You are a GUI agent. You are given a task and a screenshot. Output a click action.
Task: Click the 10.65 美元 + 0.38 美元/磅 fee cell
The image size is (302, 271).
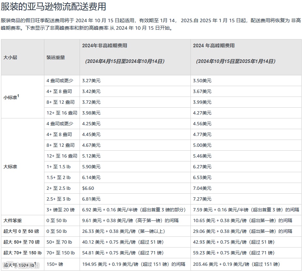[246, 220]
